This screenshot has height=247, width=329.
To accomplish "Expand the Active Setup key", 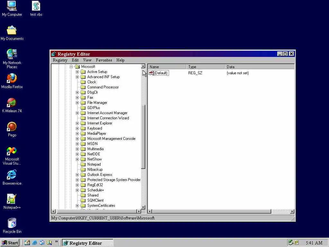I will click(x=77, y=72).
